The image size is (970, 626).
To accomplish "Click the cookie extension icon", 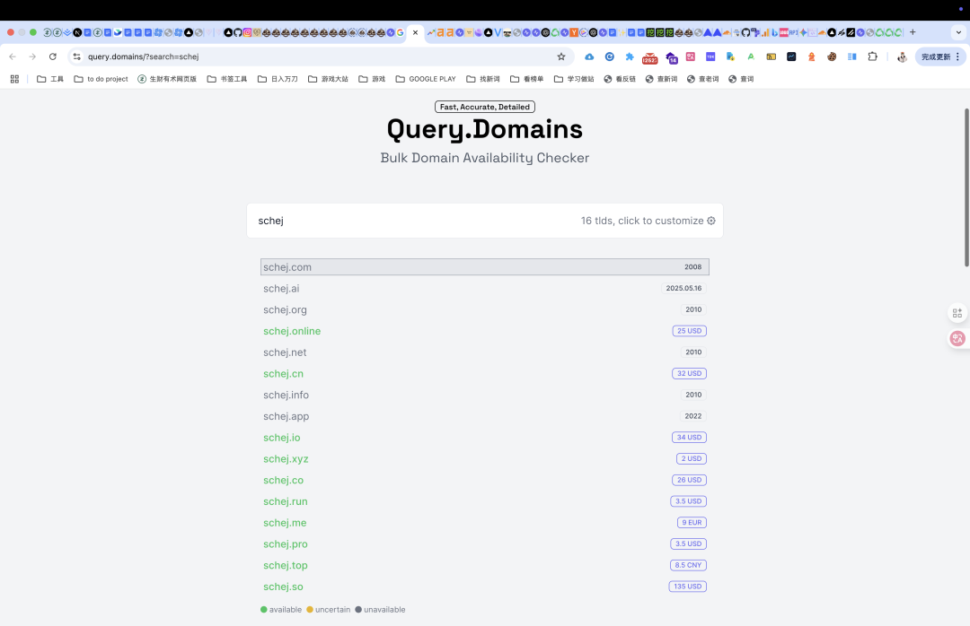I will [832, 57].
